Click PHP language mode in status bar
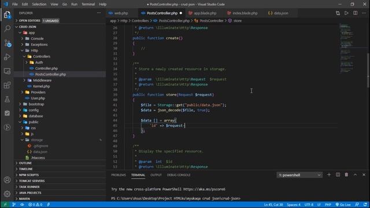The width and height of the screenshot is (370, 208). (x=328, y=205)
